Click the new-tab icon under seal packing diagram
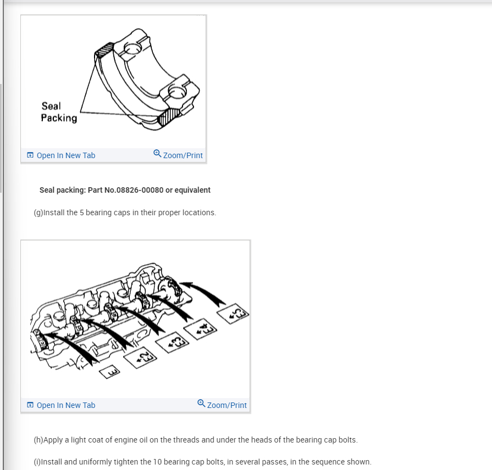This screenshot has height=470, width=492. (x=30, y=155)
